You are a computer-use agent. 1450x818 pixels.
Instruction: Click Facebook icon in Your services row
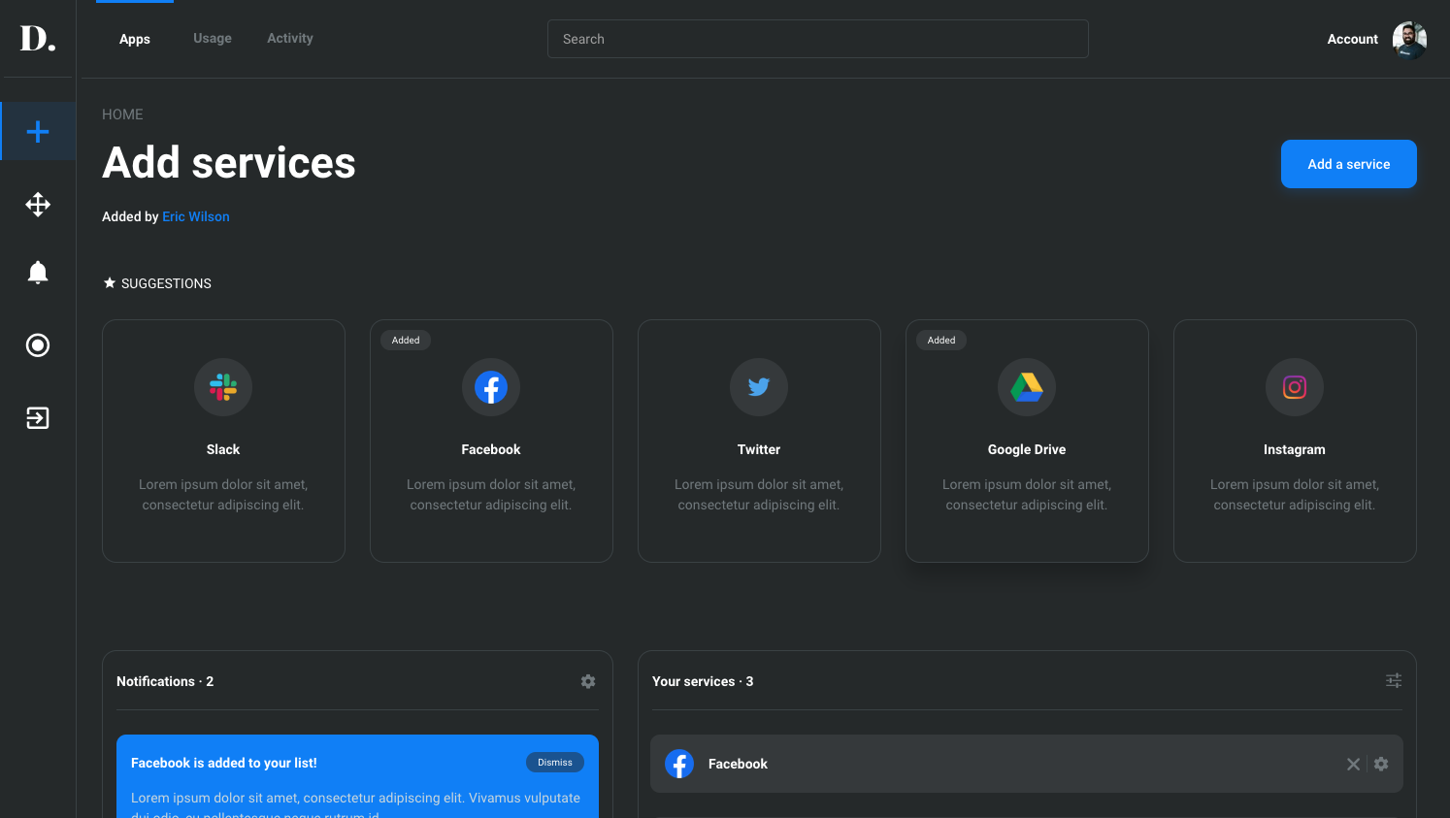[679, 765]
